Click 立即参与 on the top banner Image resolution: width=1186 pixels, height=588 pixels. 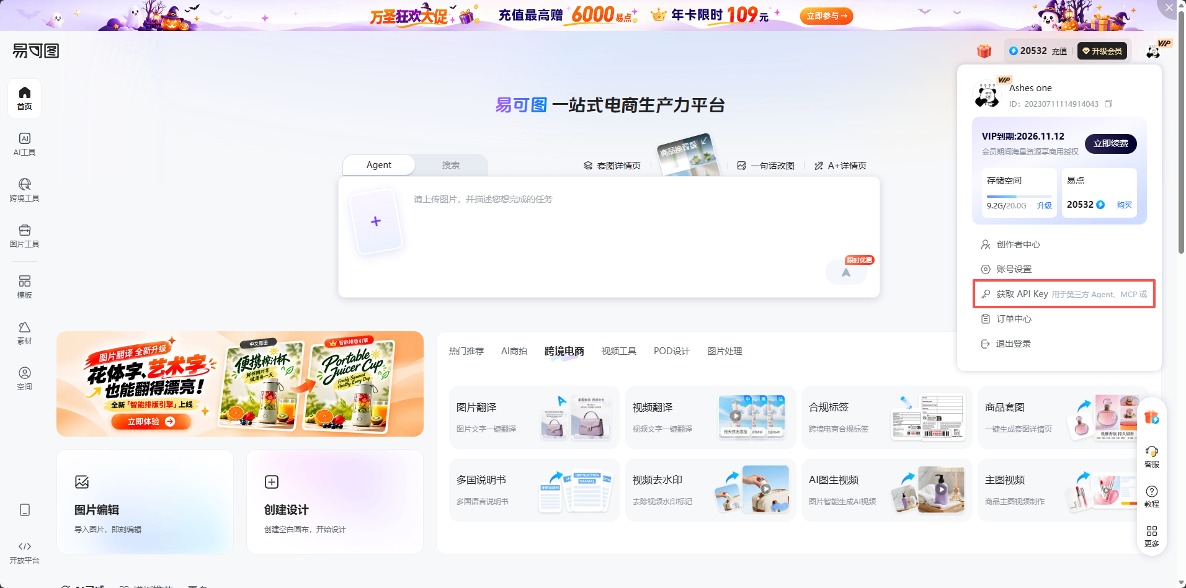coord(826,16)
